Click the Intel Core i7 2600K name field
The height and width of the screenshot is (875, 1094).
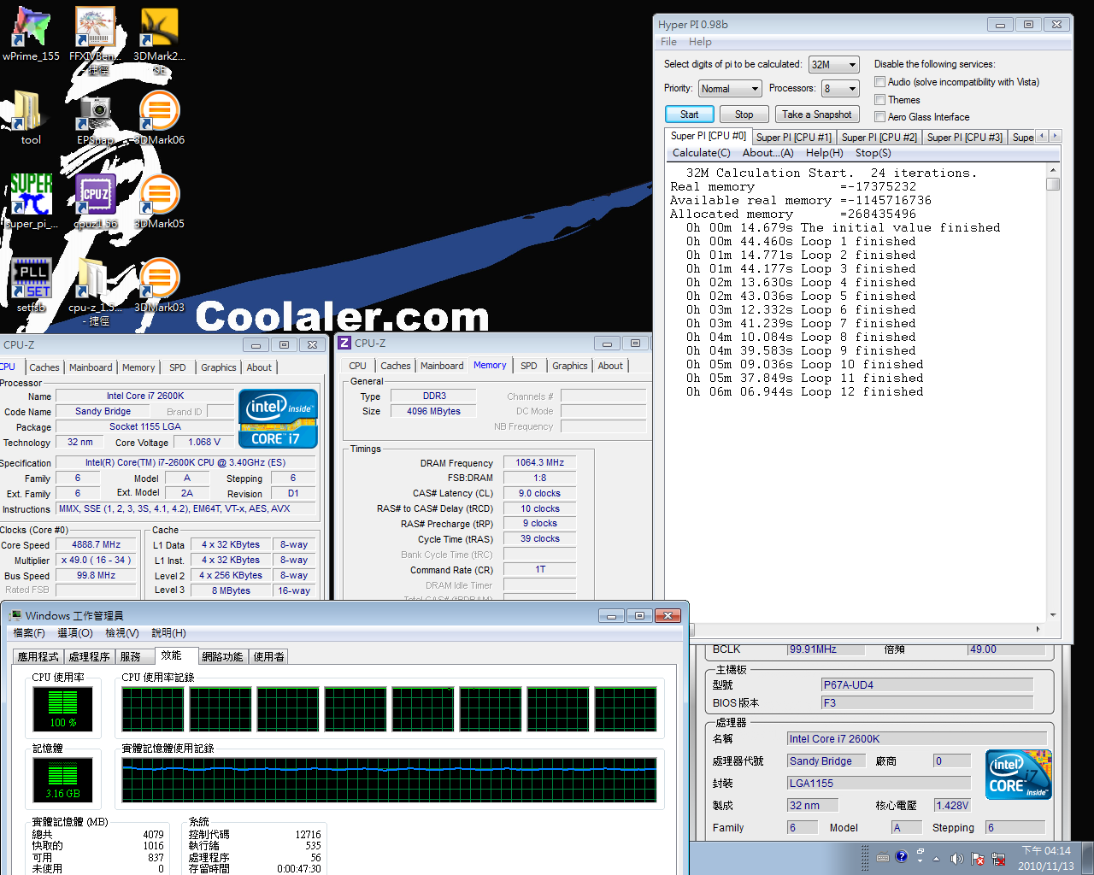point(144,396)
